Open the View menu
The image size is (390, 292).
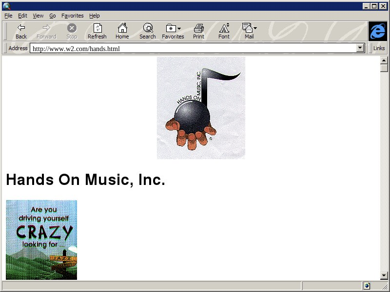38,16
